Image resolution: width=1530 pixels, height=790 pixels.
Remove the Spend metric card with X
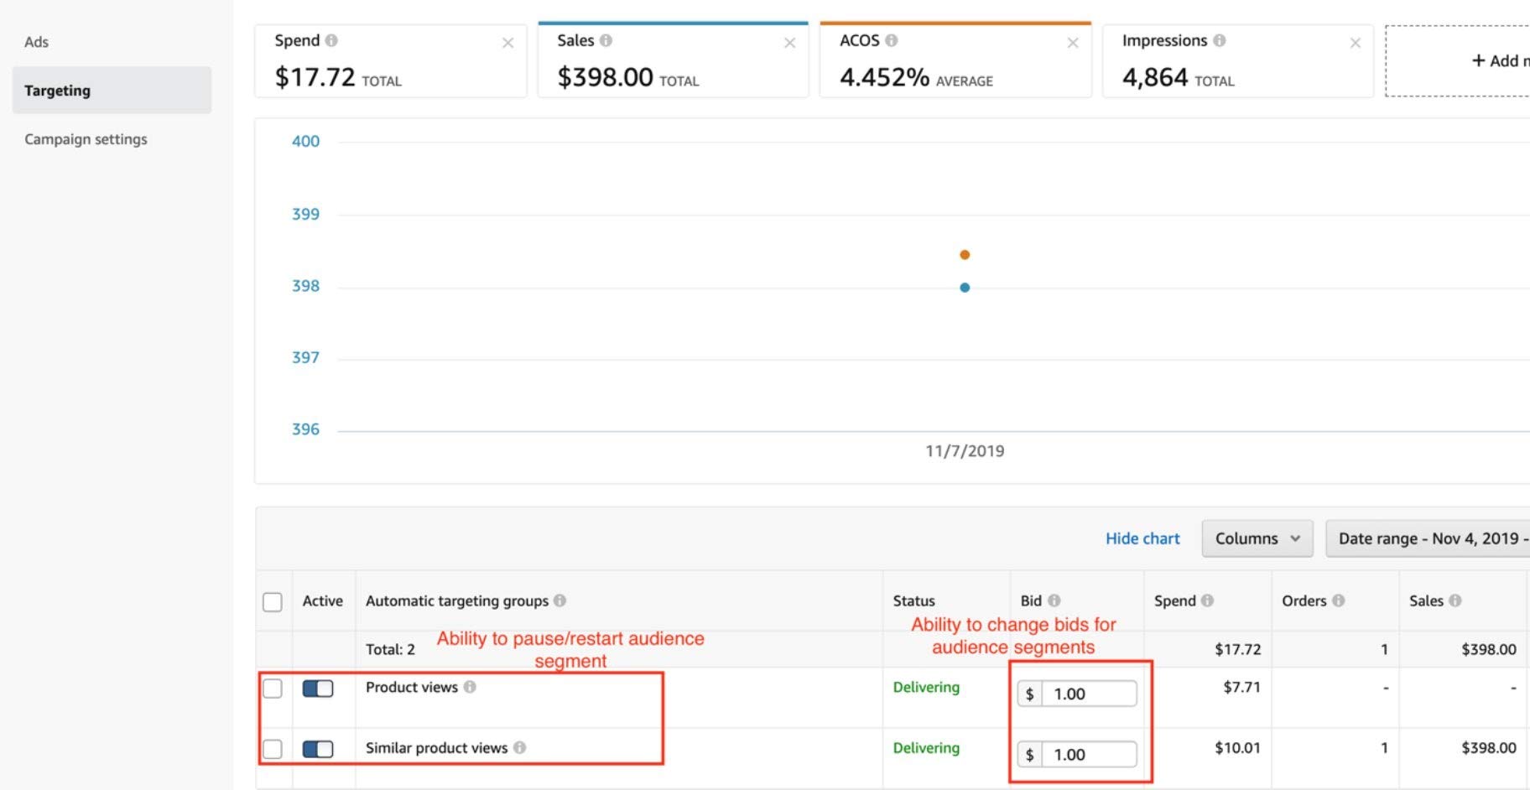(x=507, y=43)
